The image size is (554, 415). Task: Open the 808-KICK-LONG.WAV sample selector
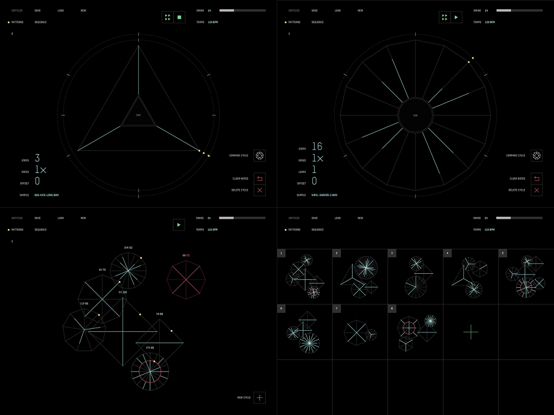click(51, 195)
